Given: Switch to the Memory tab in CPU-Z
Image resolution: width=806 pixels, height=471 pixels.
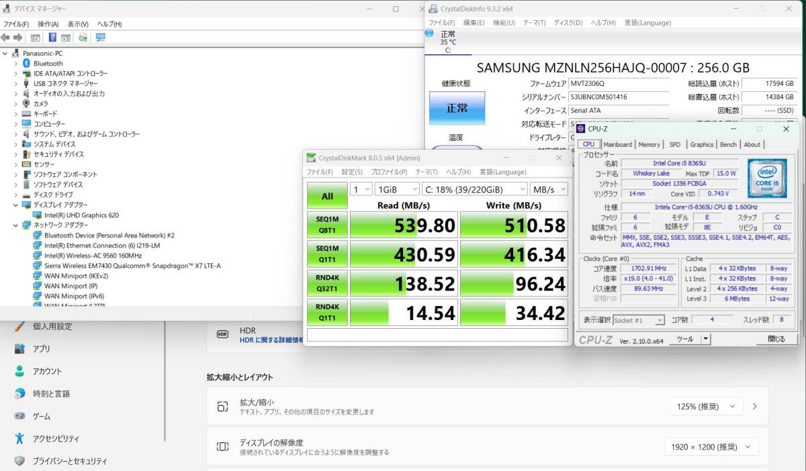Looking at the screenshot, I should 649,144.
